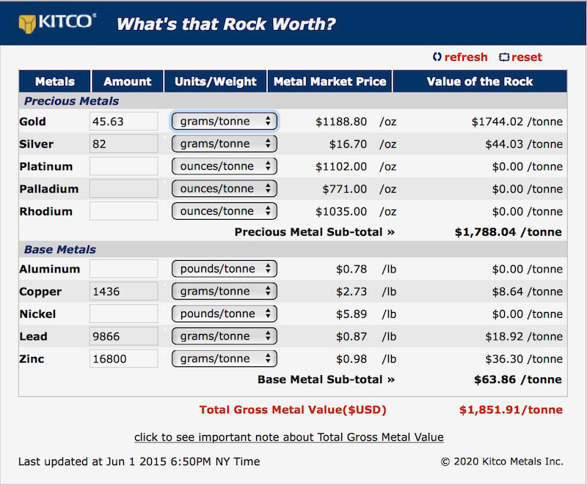
Task: Click the platinum price $1102.00
Action: 341,166
